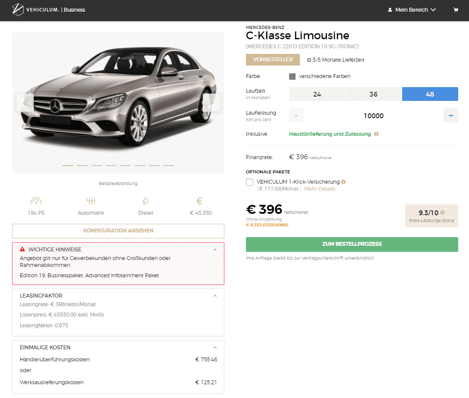This screenshot has height=398, width=469.
Task: Click the gearshift Automatik icon
Action: 91,201
